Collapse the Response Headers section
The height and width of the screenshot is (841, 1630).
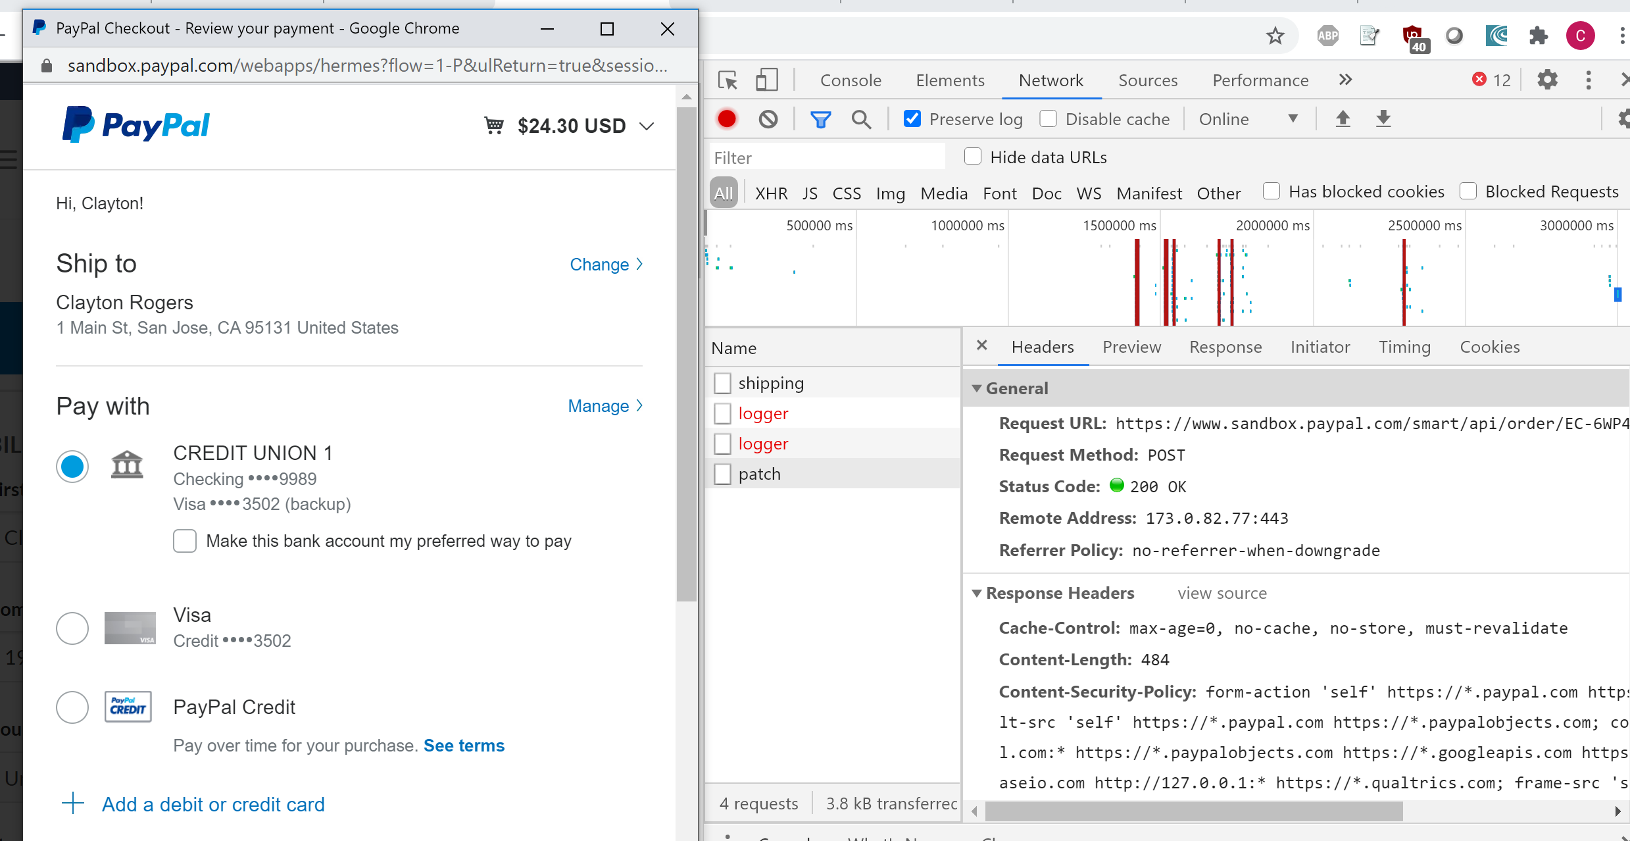(977, 594)
